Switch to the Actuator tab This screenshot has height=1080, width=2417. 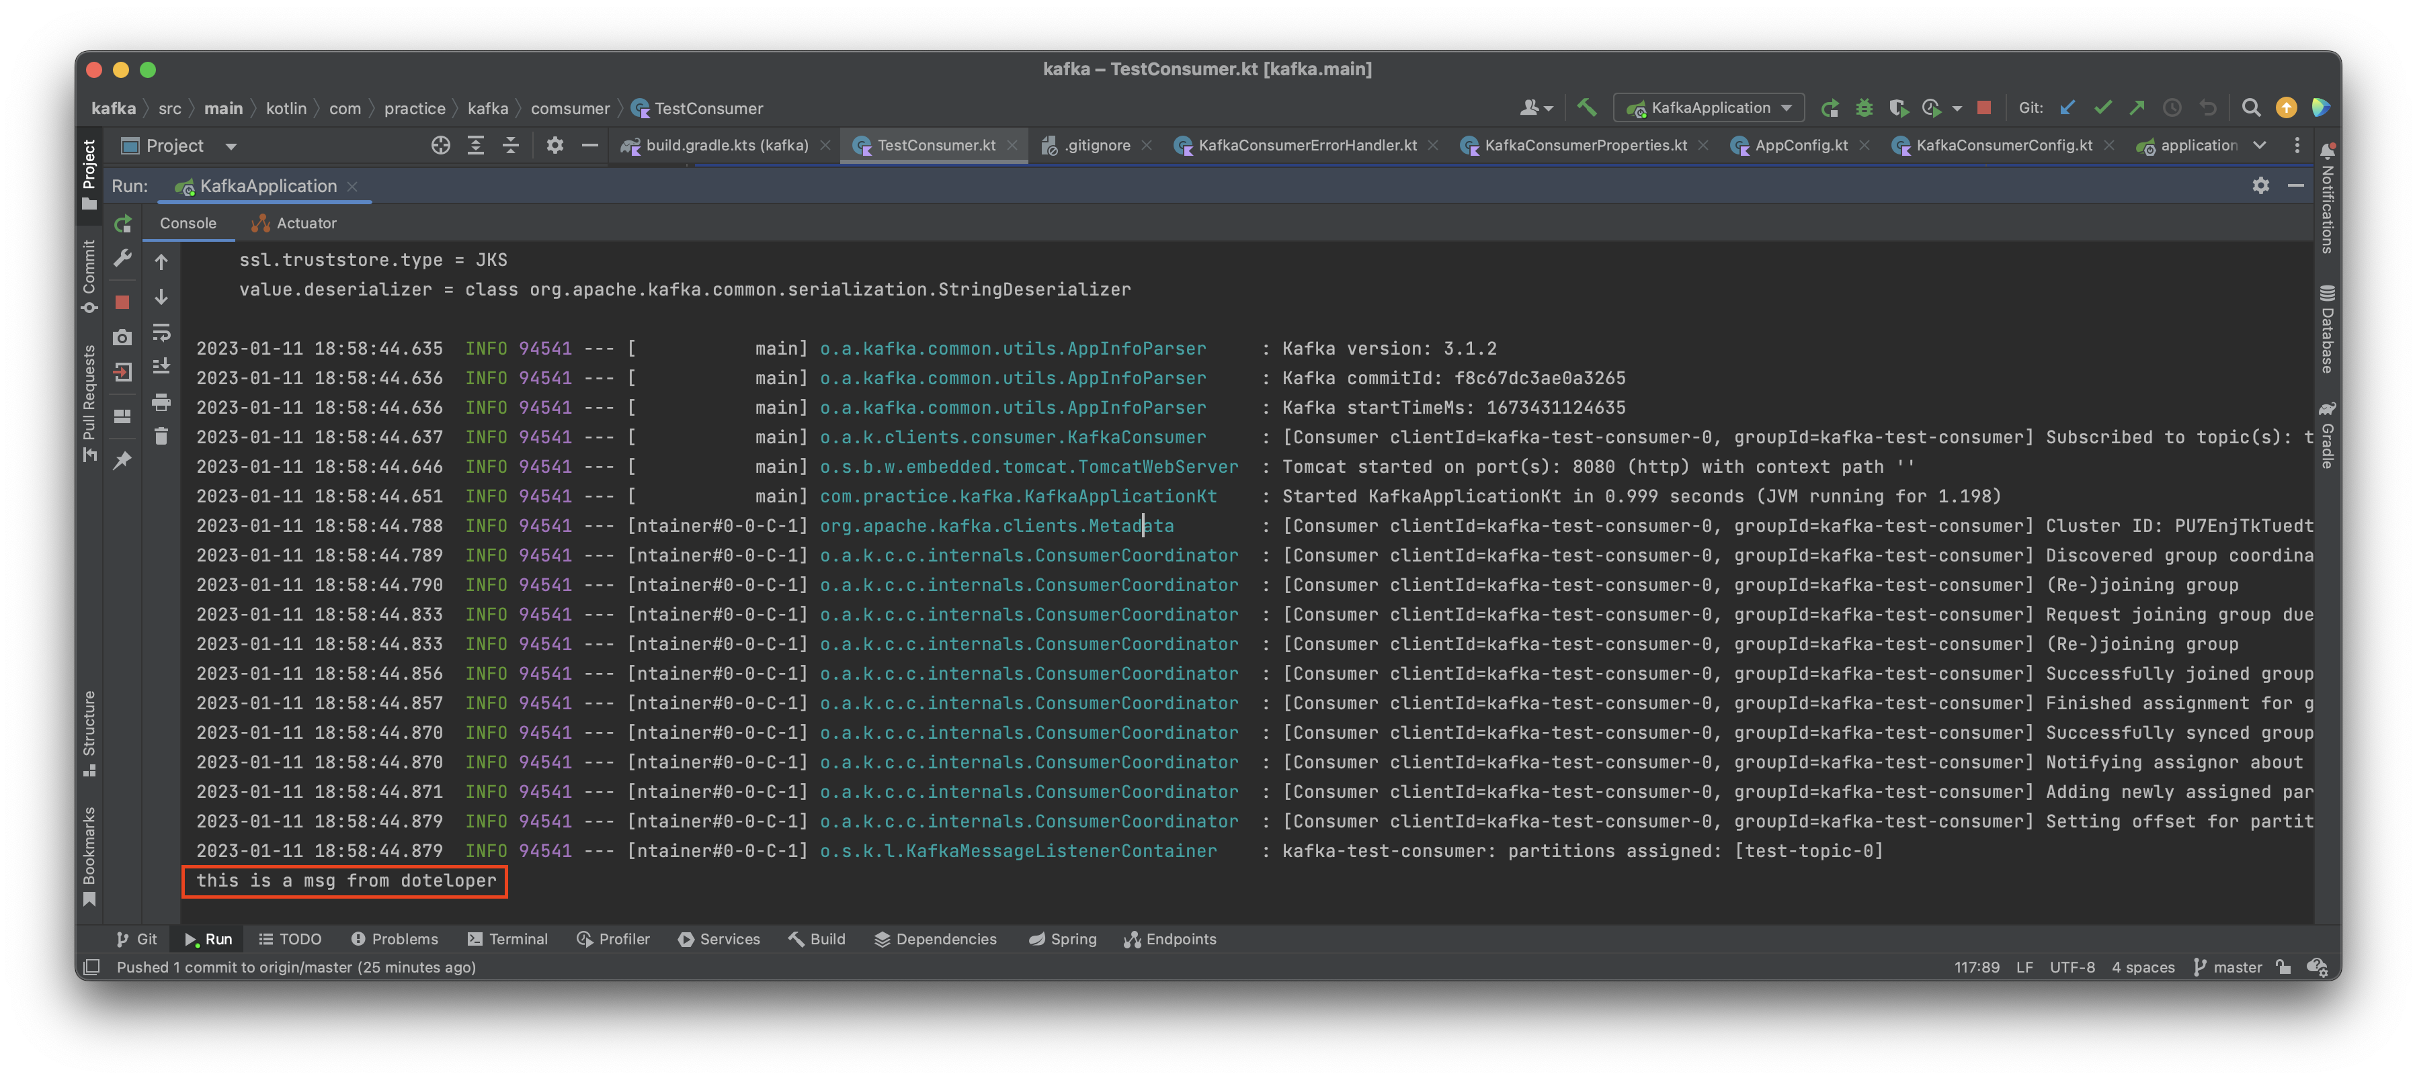(294, 223)
